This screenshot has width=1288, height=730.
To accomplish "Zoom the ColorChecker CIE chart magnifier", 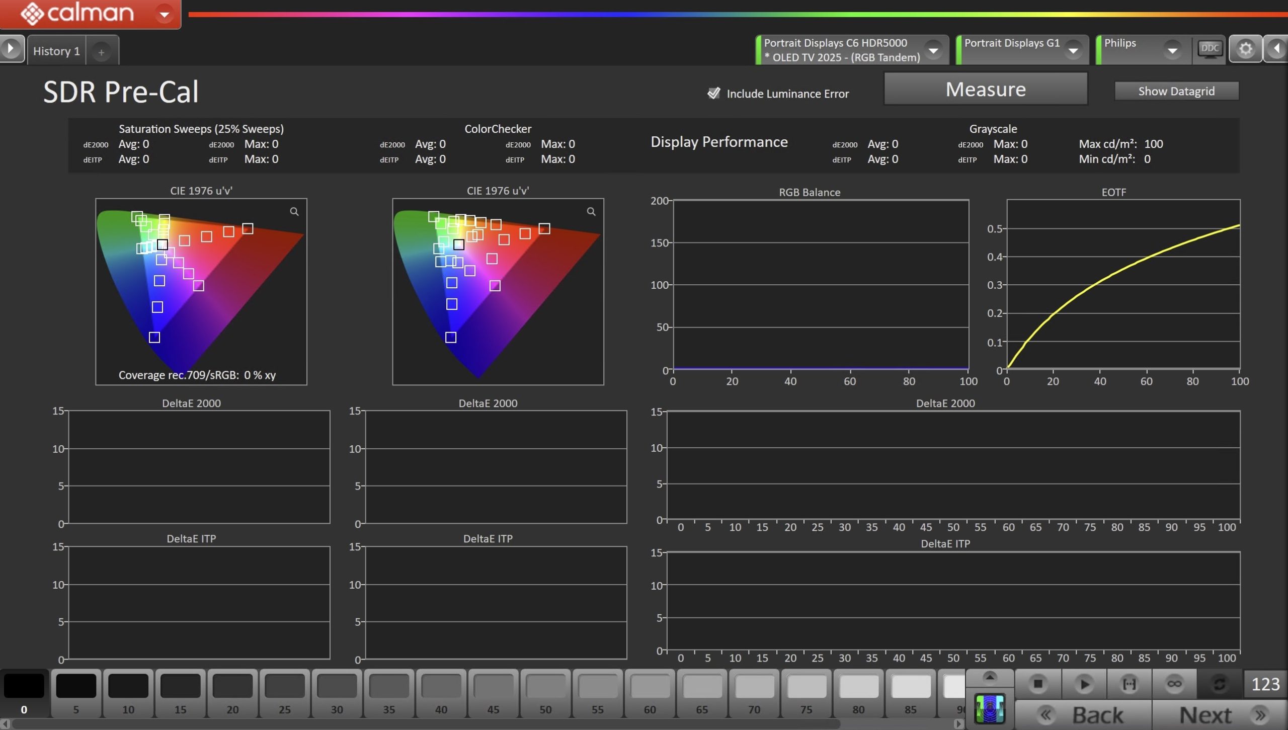I will click(x=591, y=212).
